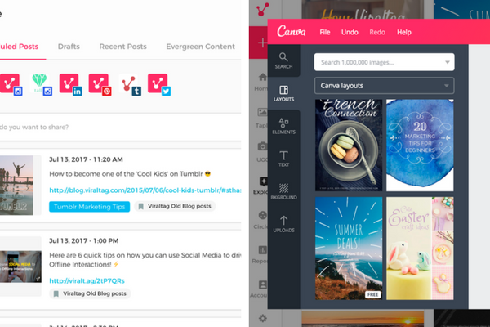Open the Uploads panel in Canva
This screenshot has height=327, width=490.
(283, 224)
